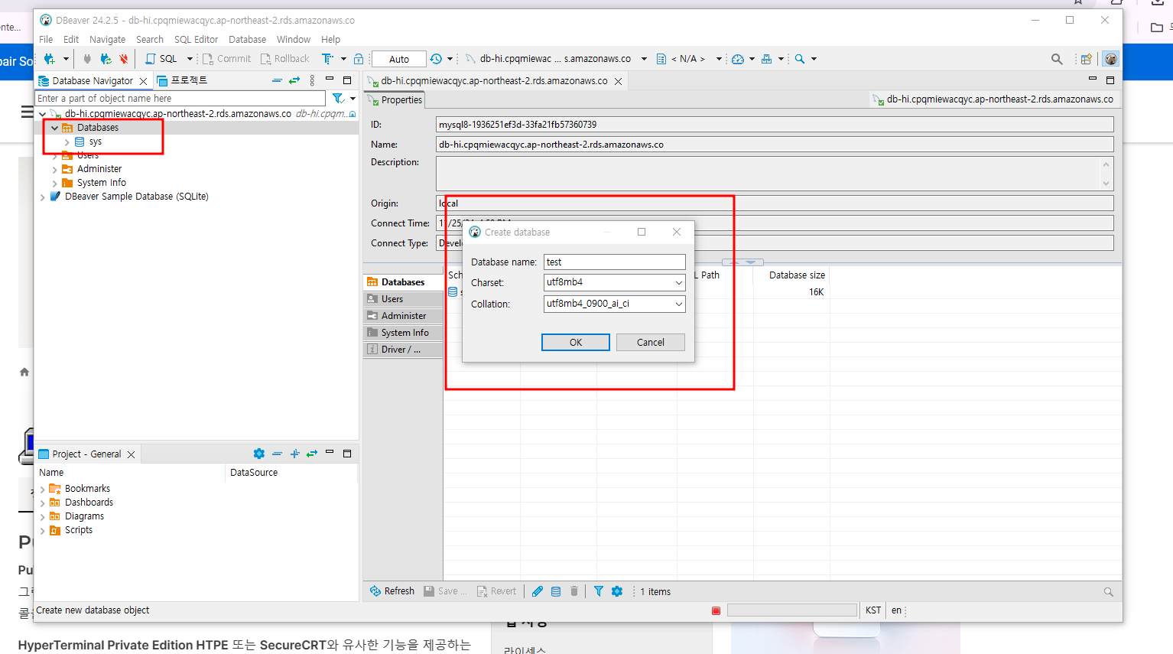Expand DBeaver Sample Database (SQLite) node
This screenshot has height=654, width=1173.
43,197
